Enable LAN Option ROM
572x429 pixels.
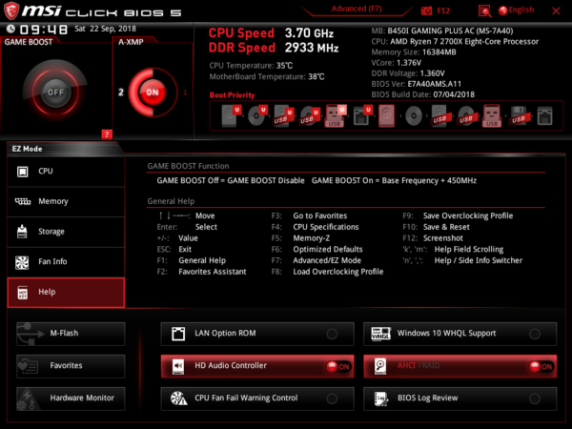click(x=257, y=334)
